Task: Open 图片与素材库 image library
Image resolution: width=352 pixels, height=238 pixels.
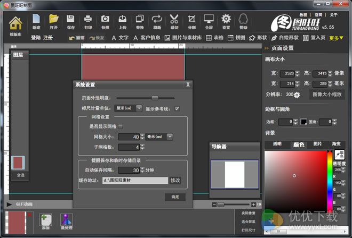Action: (183, 38)
